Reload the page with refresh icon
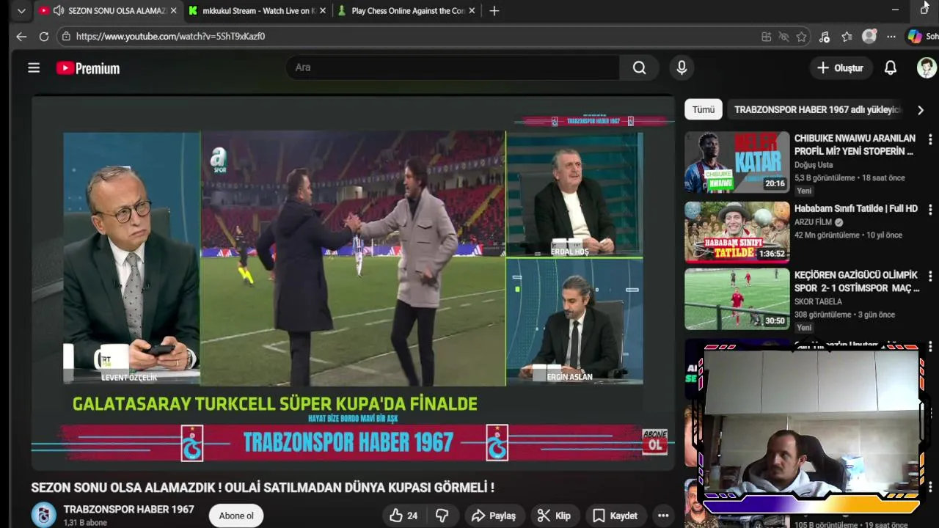This screenshot has width=939, height=528. [44, 36]
